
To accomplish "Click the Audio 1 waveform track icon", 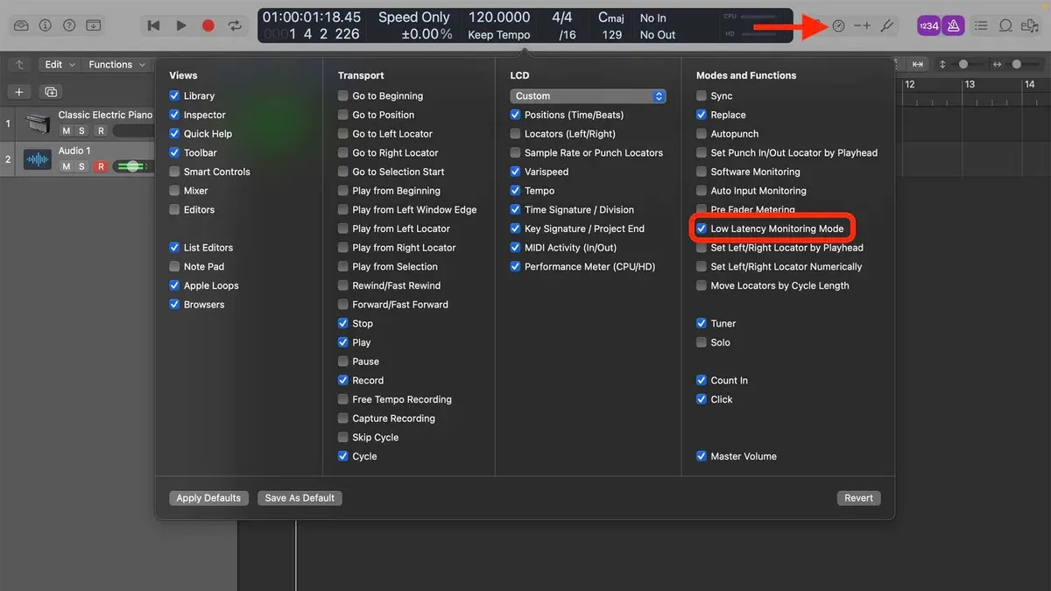I will (38, 159).
